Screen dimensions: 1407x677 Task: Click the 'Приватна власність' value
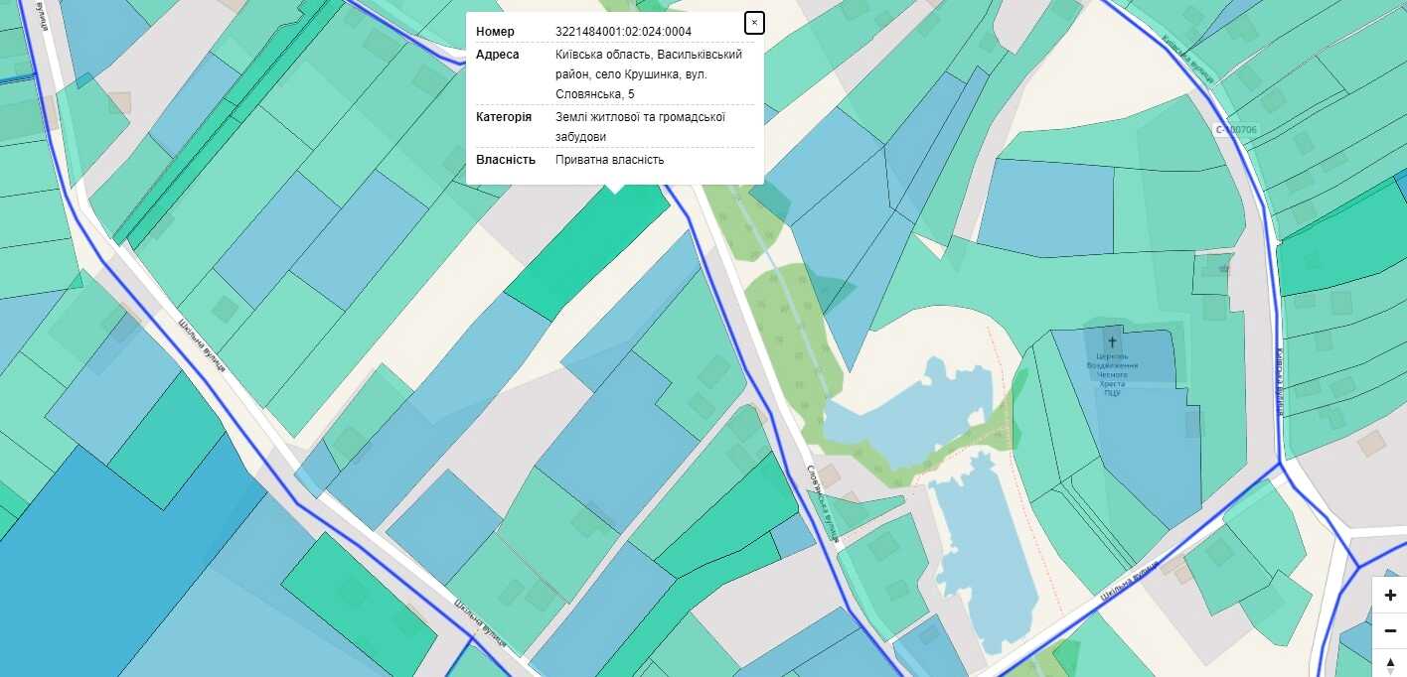609,160
